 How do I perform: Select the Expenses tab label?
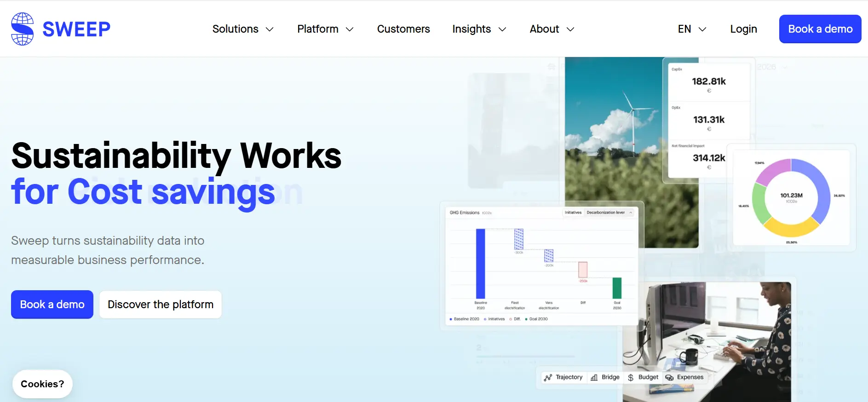click(x=690, y=377)
